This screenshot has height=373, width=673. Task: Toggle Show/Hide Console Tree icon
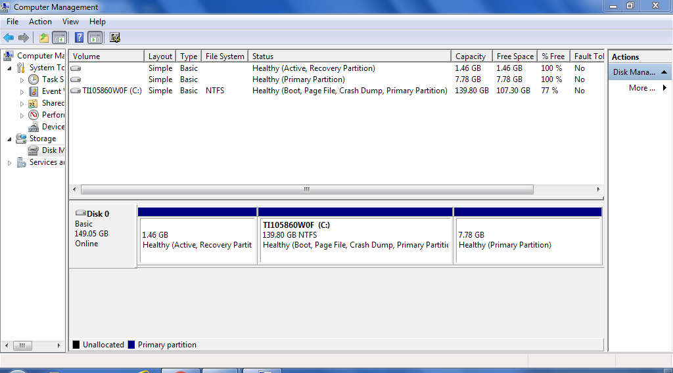59,37
